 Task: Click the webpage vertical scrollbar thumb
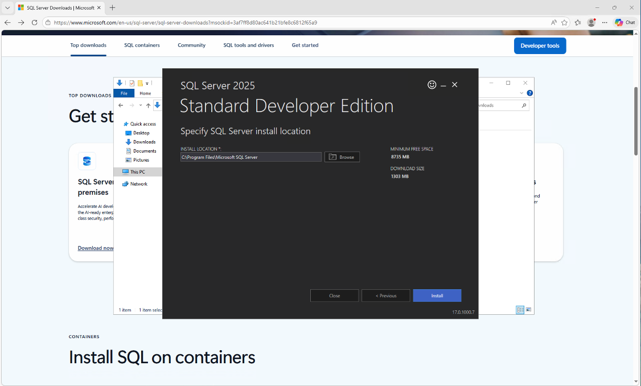636,121
